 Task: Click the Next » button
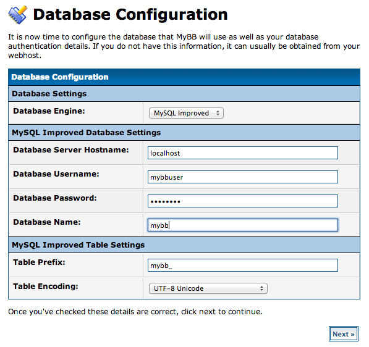344,334
